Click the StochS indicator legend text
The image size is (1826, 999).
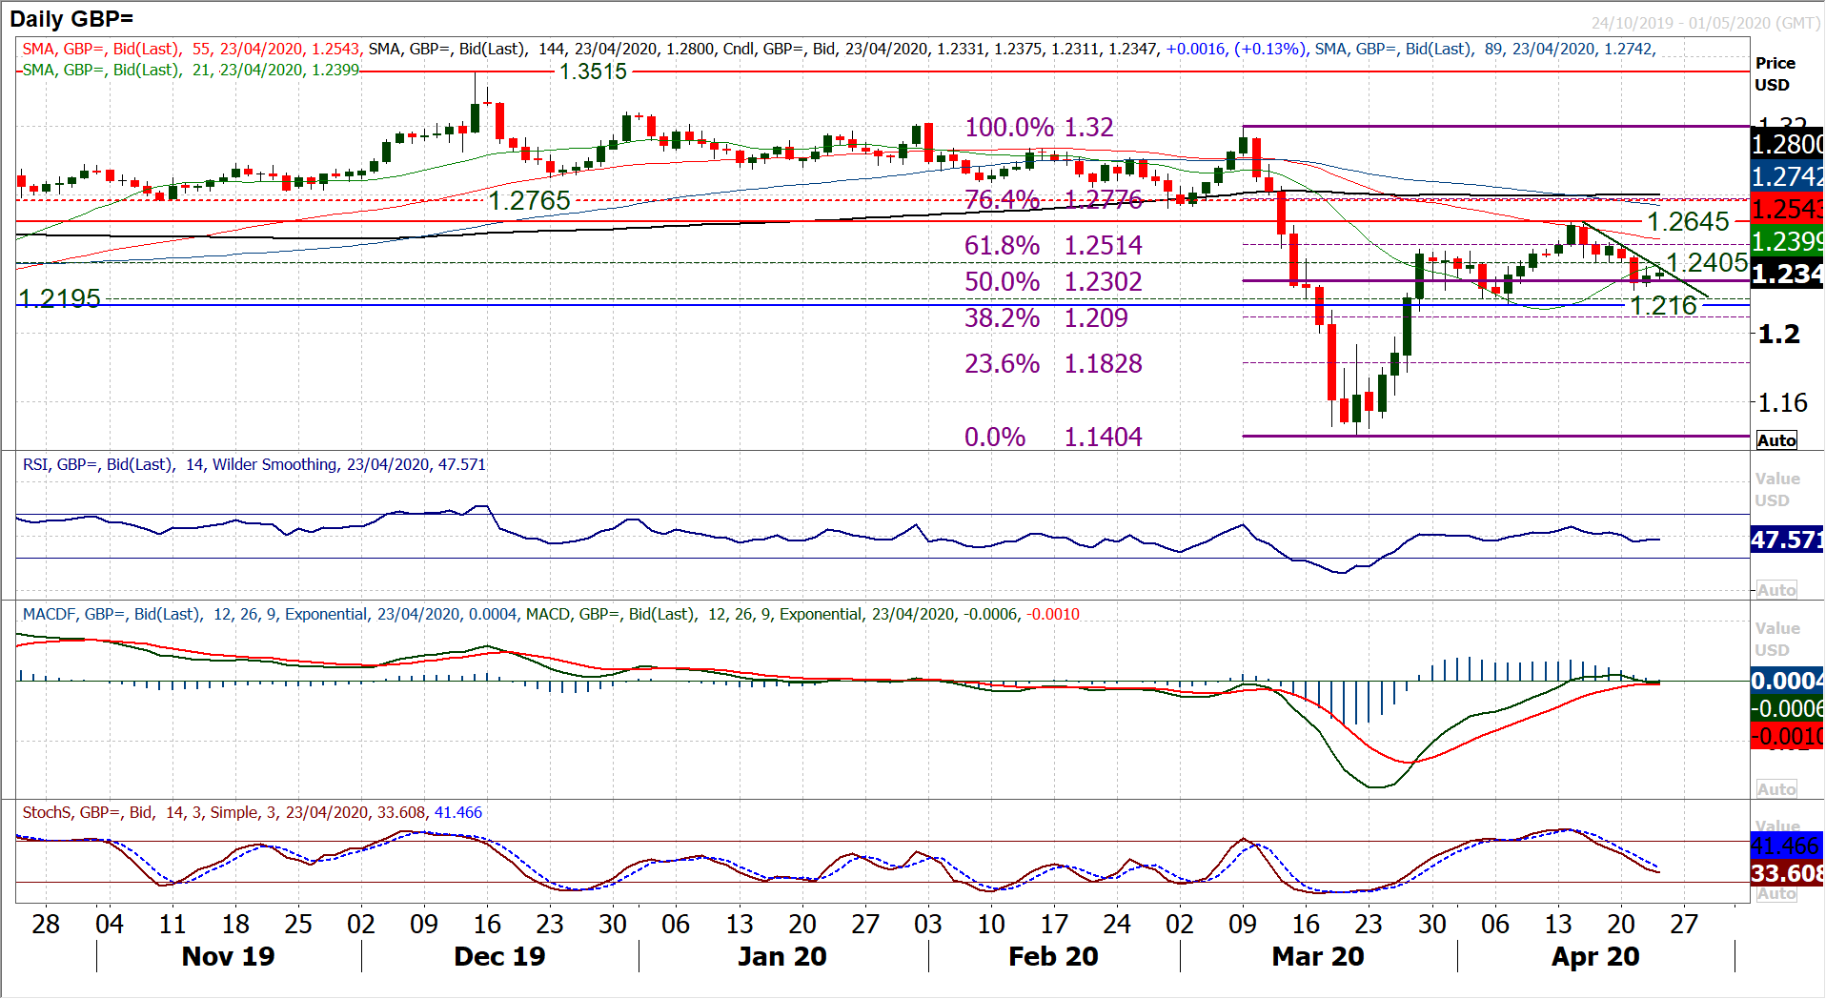point(253,812)
